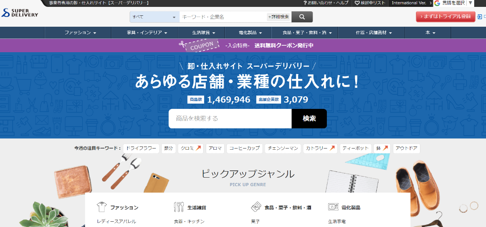This screenshot has height=227, width=486.
Task: Click the trending arrow on クロミ keyword
Action: tap(198, 149)
